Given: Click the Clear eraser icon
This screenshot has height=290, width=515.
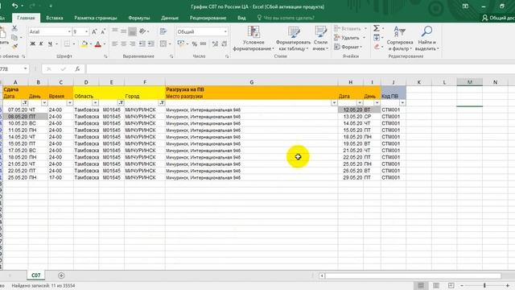Looking at the screenshot, I should (377, 47).
